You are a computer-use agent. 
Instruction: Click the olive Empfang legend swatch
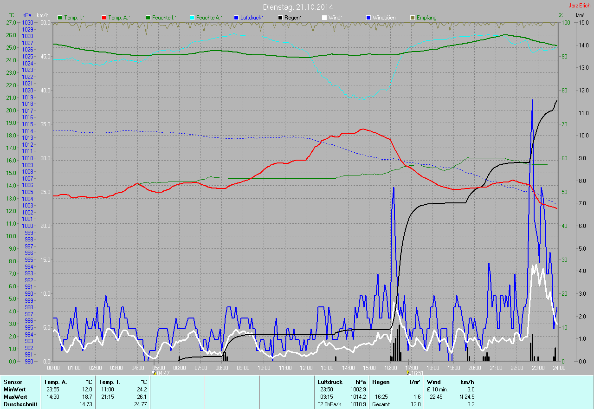pos(413,18)
